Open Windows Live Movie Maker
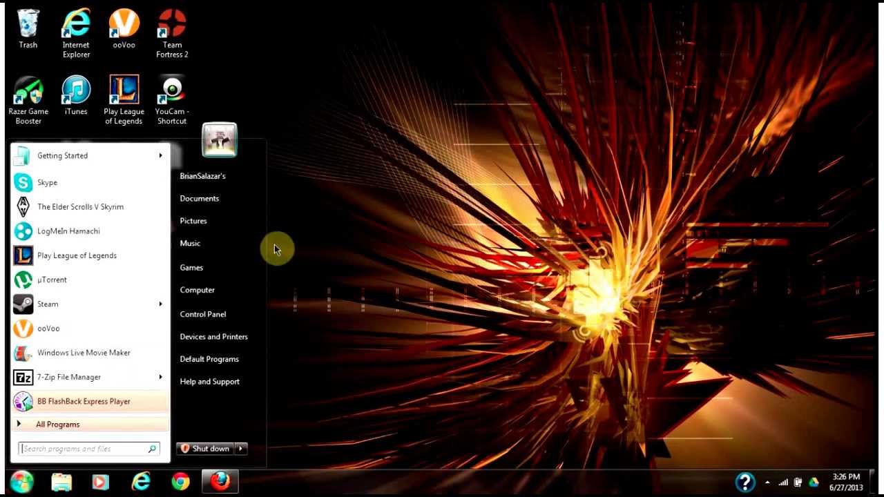The image size is (884, 497). point(90,352)
